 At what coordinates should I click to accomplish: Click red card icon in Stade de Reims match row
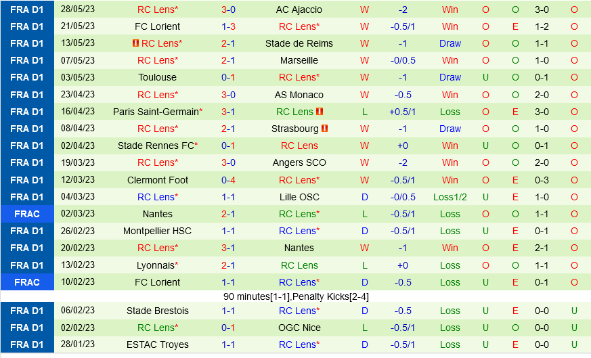(135, 43)
